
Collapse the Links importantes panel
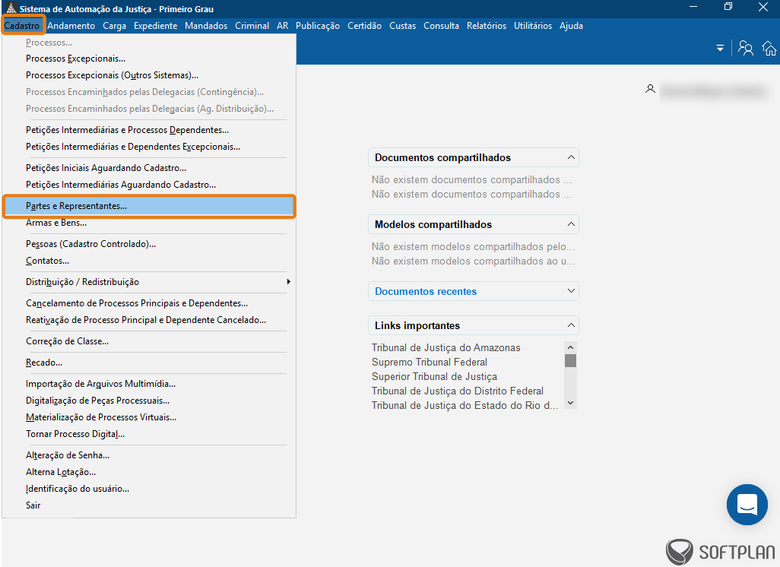click(571, 325)
